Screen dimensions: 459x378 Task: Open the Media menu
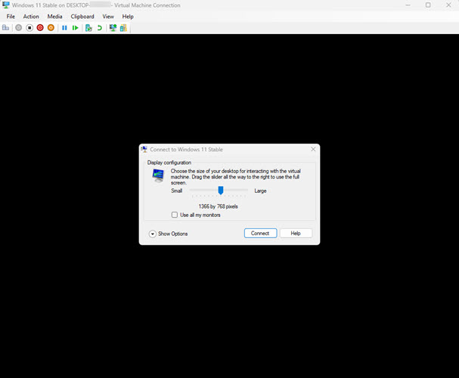(x=54, y=17)
